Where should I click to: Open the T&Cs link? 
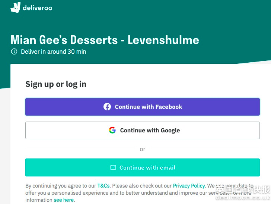[103, 186]
